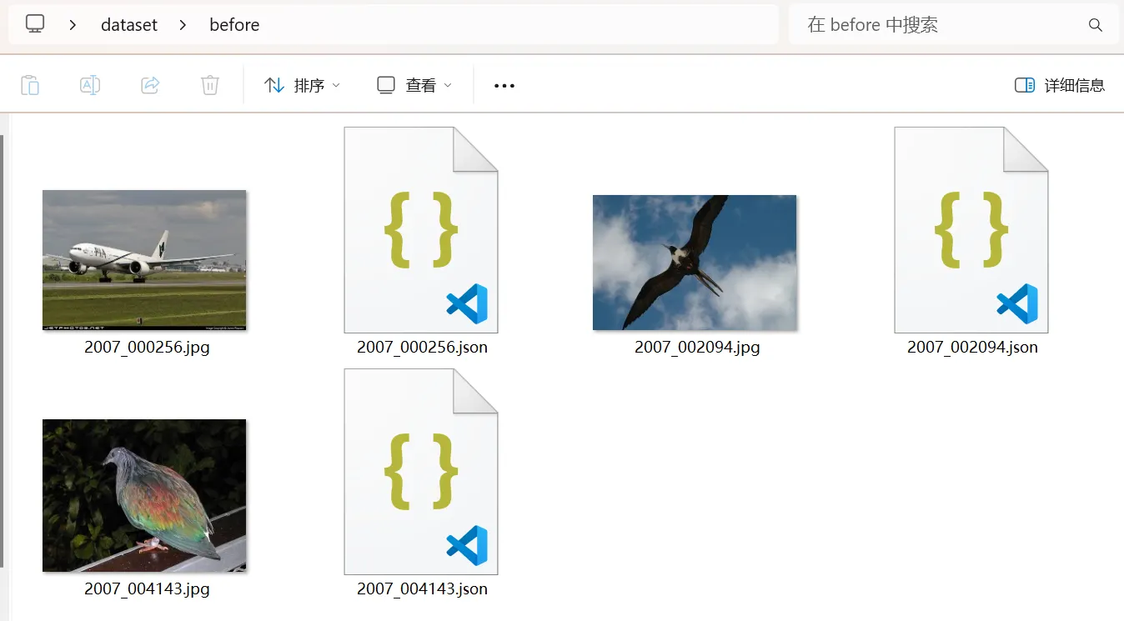Select the pigeon thumbnail 2007_004143.jpg
The image size is (1124, 621).
point(144,495)
